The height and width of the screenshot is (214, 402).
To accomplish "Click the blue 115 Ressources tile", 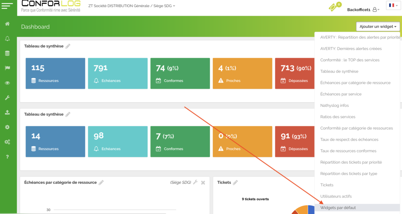I will click(x=55, y=73).
